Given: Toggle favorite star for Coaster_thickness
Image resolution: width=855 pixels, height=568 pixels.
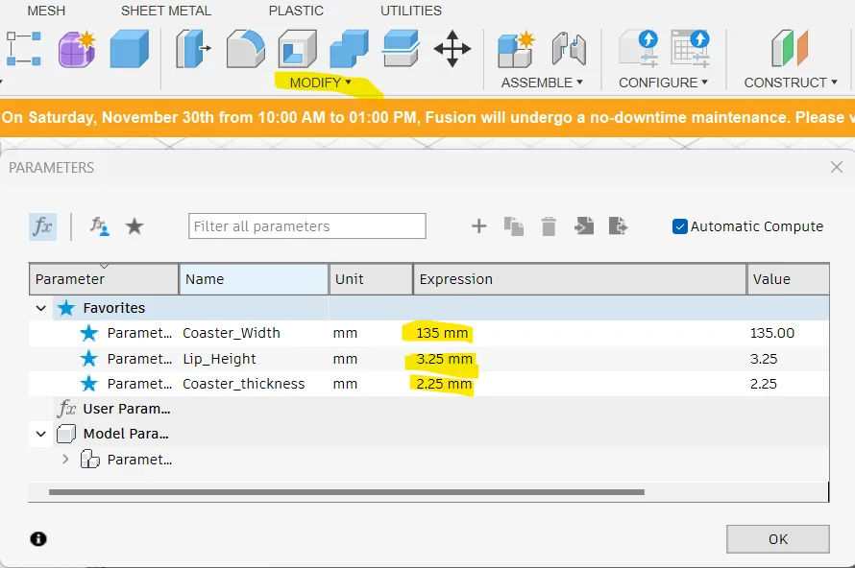Looking at the screenshot, I should coord(89,384).
